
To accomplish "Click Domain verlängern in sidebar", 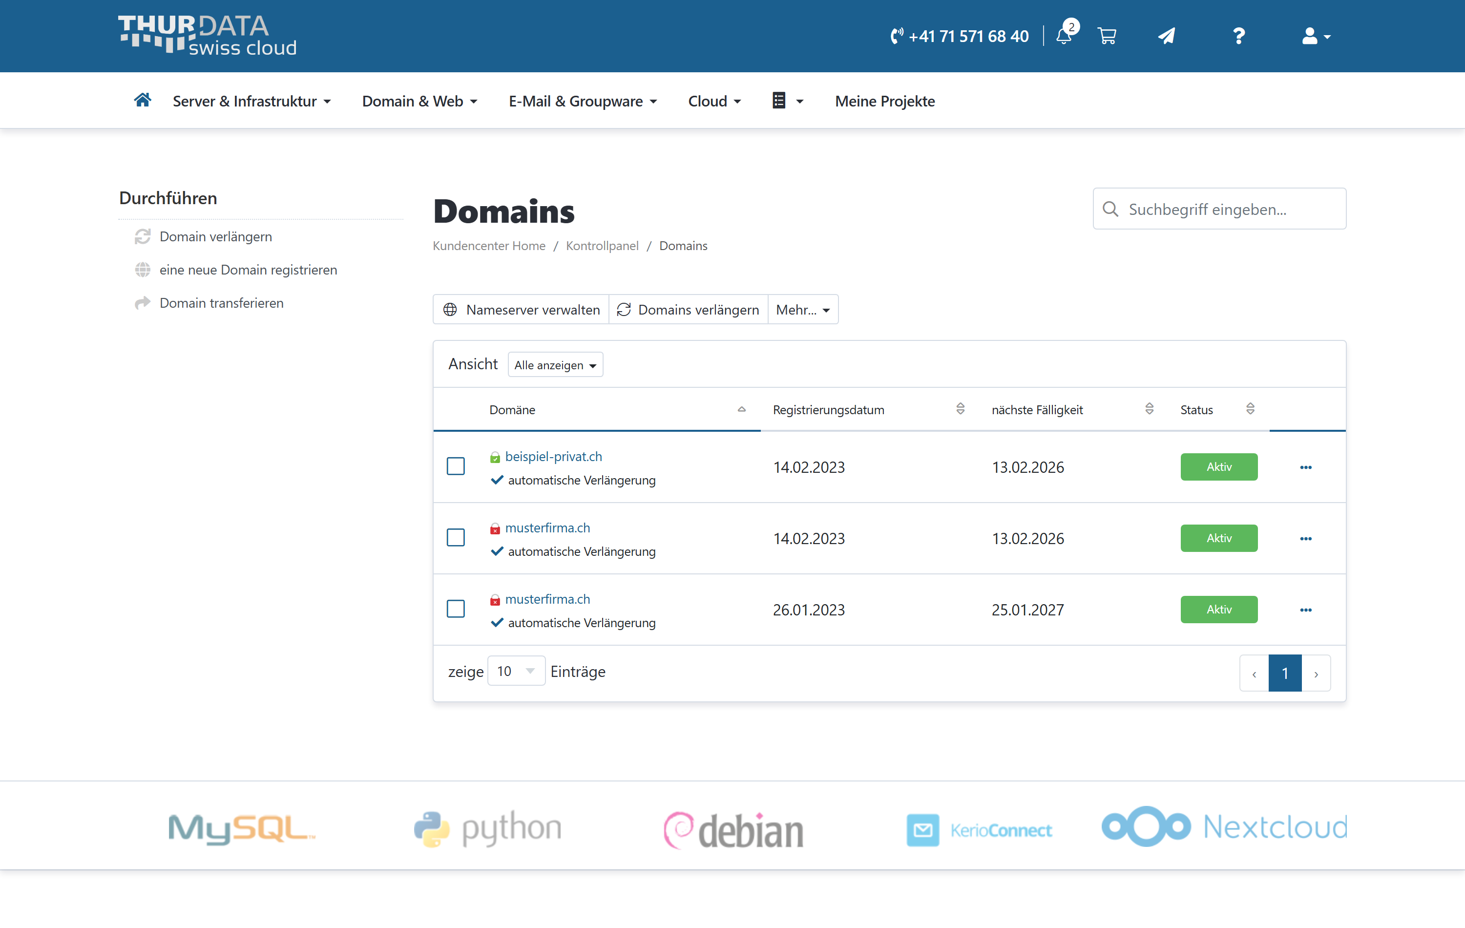I will click(203, 237).
